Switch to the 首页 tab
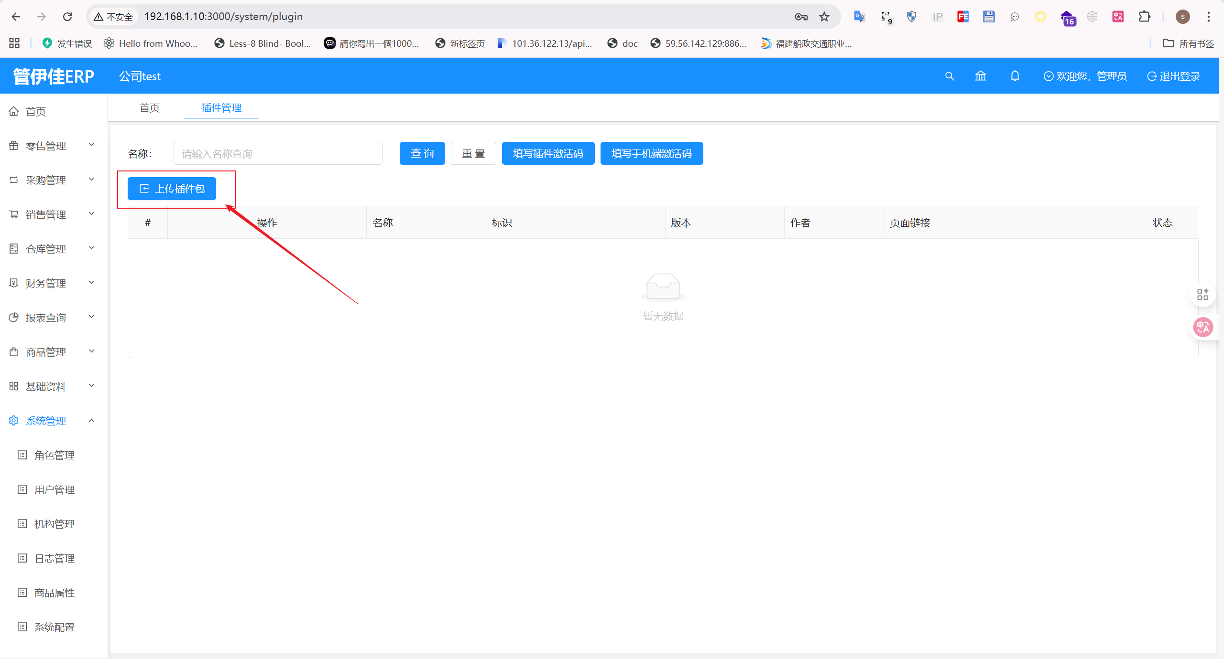 tap(150, 108)
